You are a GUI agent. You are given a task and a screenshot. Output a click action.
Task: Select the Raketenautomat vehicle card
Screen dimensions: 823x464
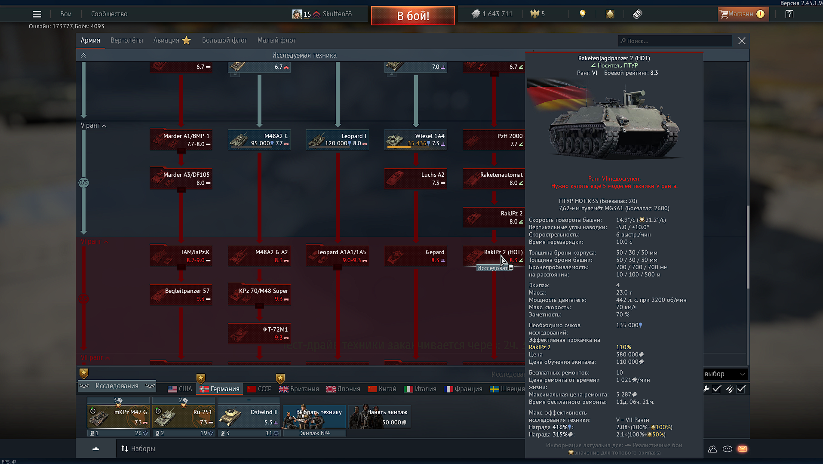494,178
